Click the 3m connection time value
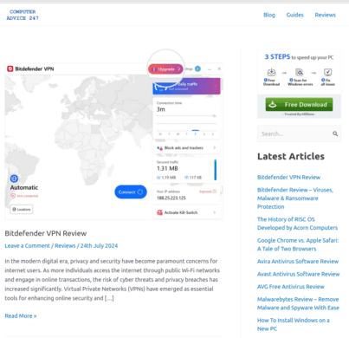Screen dimensions: 349x338 pos(161,109)
